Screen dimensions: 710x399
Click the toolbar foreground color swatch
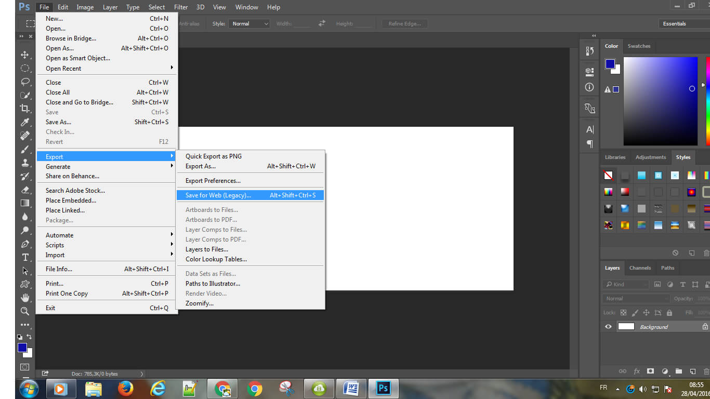22,348
